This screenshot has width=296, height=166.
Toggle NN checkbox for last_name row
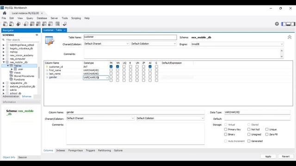pyautogui.click(x=117, y=73)
